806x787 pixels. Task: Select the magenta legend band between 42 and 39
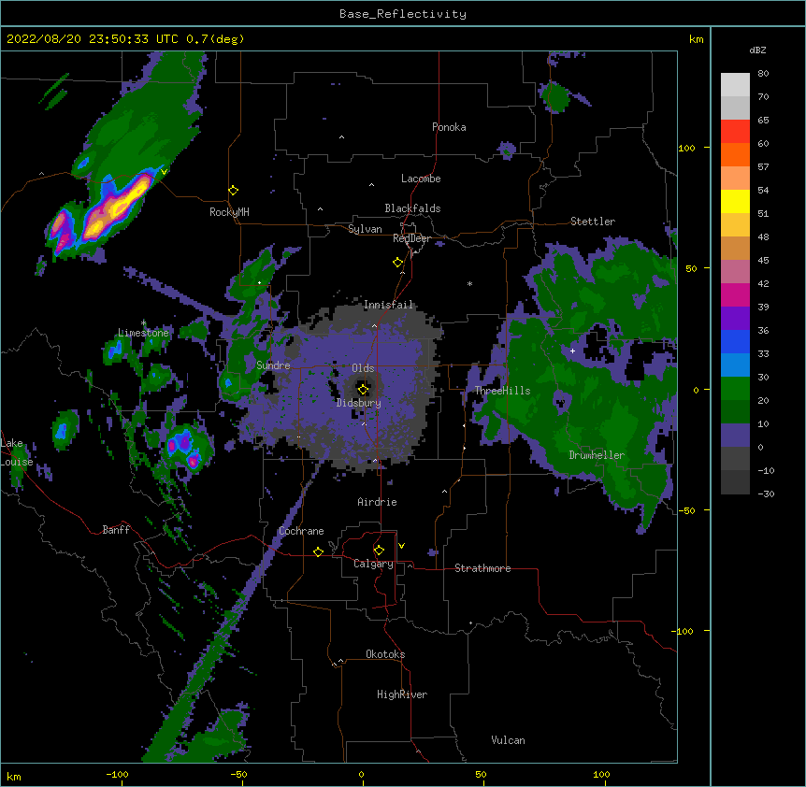coord(735,294)
